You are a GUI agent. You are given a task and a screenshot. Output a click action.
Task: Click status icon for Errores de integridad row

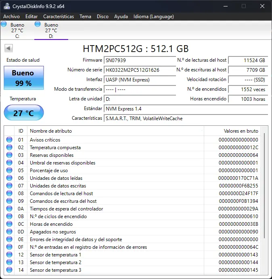[x=9, y=239]
